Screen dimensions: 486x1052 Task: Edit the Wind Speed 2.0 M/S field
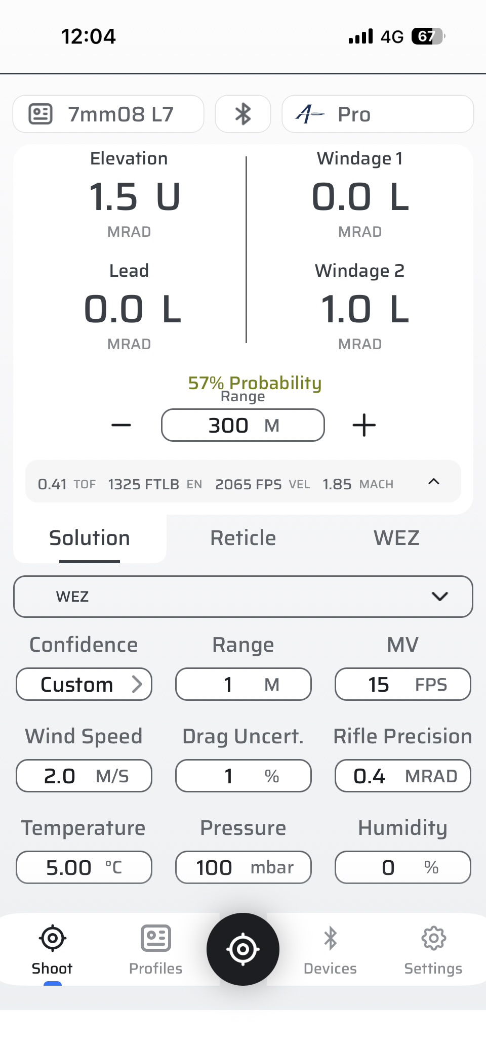pyautogui.click(x=84, y=776)
